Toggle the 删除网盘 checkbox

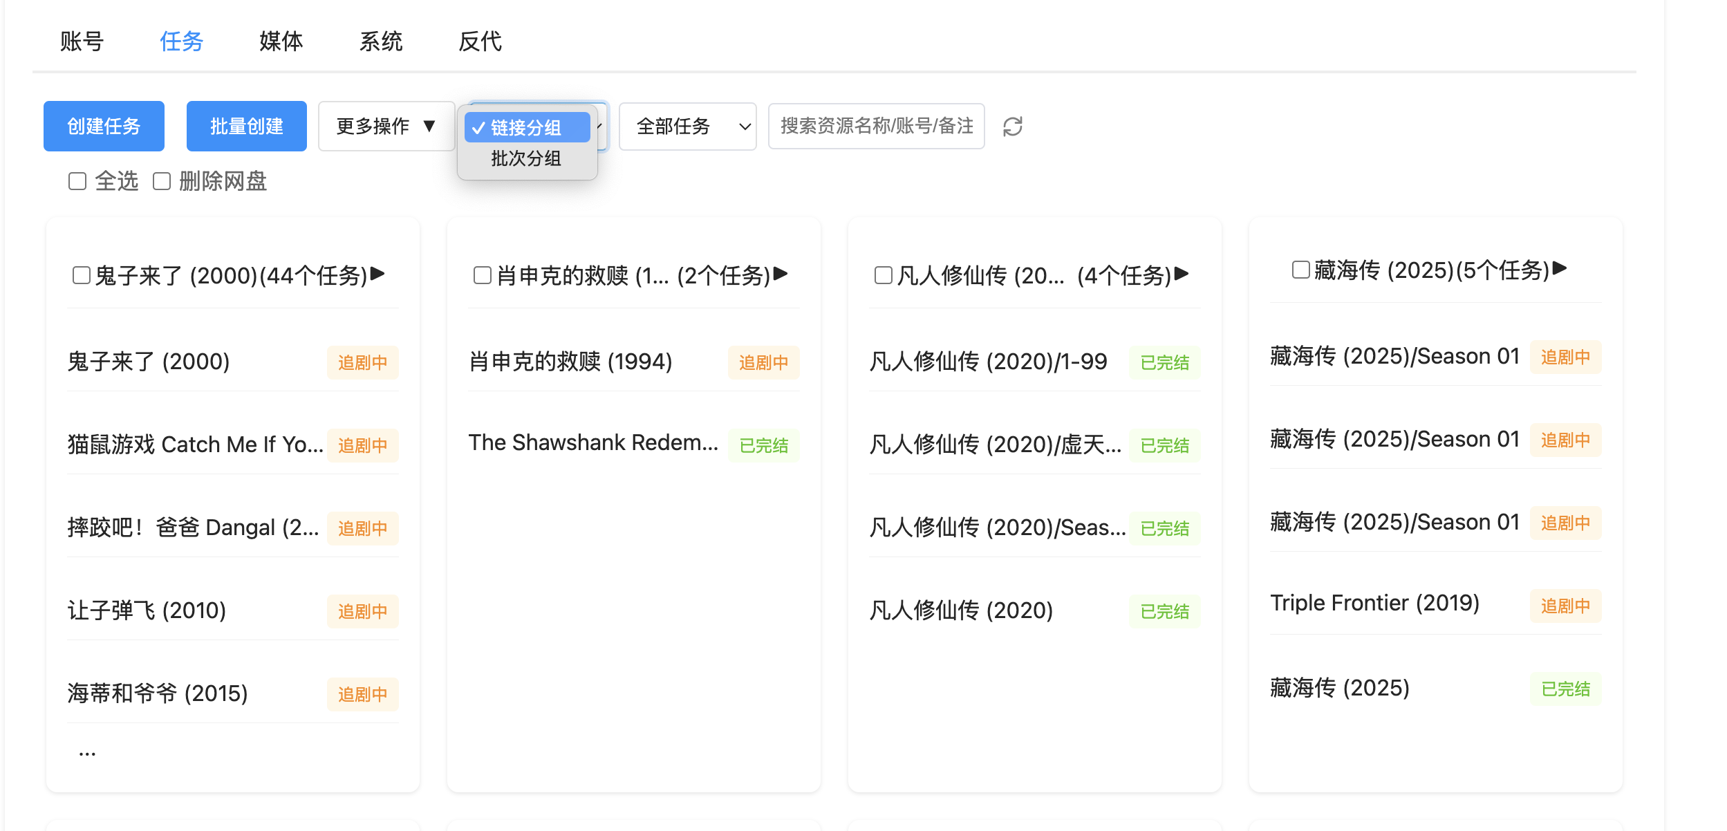(x=162, y=181)
